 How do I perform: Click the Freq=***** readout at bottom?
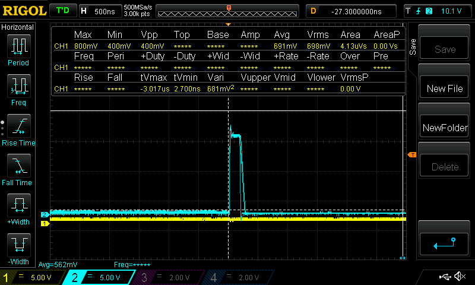pyautogui.click(x=132, y=265)
